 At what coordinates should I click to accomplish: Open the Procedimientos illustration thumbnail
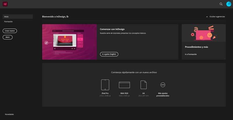pos(204,33)
